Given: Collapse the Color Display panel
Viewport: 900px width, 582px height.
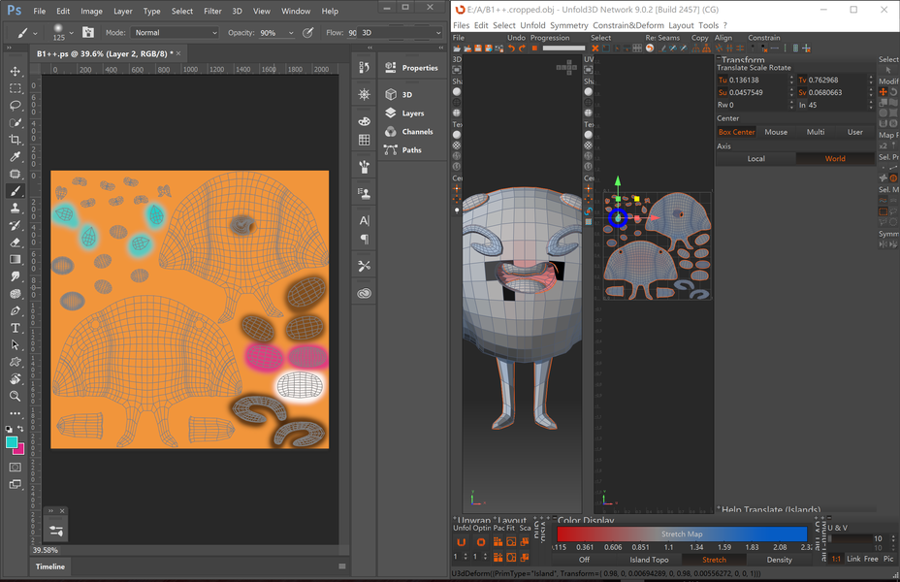Looking at the screenshot, I should tap(555, 519).
